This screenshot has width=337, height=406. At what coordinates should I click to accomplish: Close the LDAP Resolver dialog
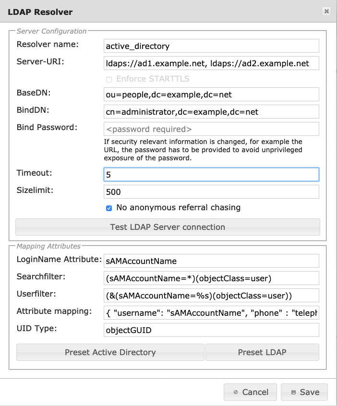[326, 11]
